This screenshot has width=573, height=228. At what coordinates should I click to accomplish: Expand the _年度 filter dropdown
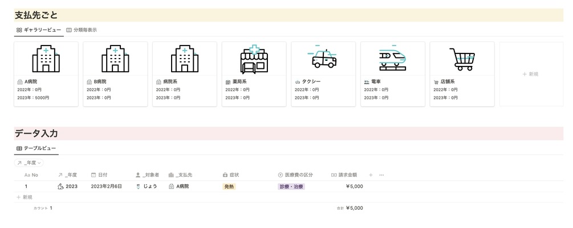pos(29,163)
